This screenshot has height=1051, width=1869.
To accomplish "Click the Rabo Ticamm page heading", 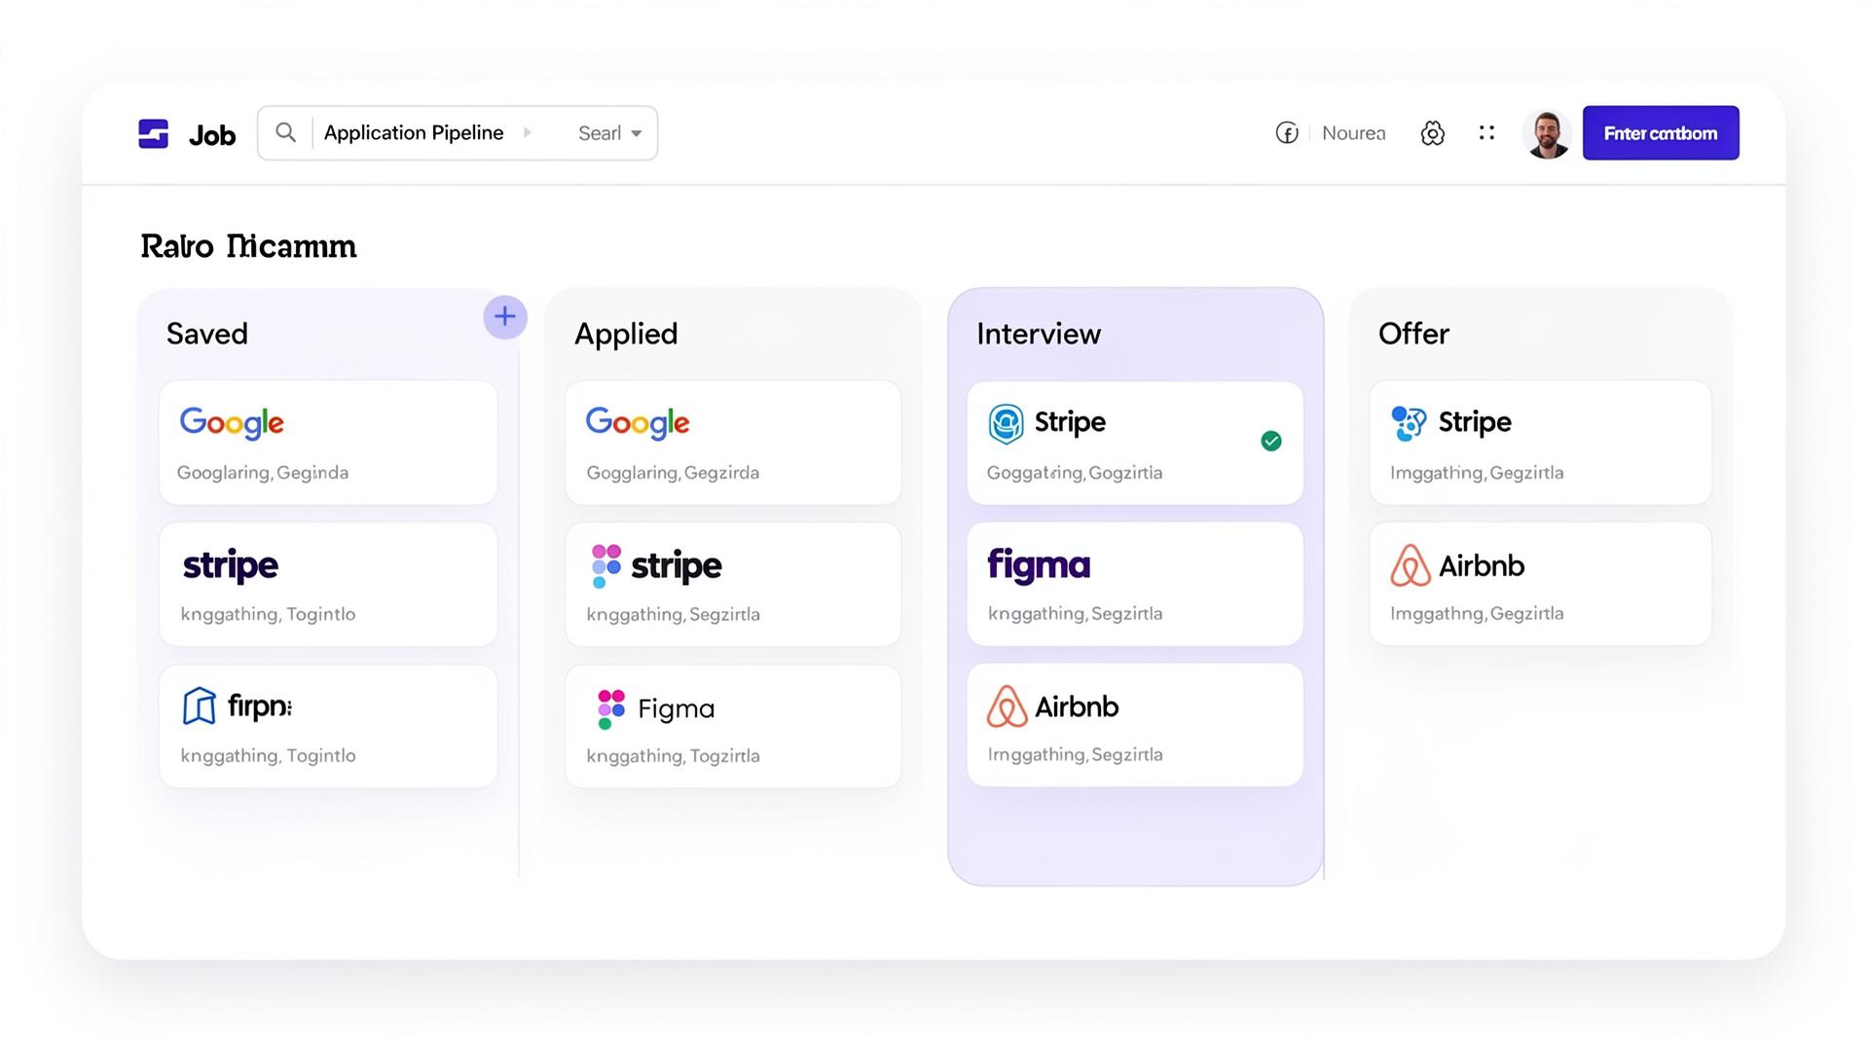I will [248, 246].
